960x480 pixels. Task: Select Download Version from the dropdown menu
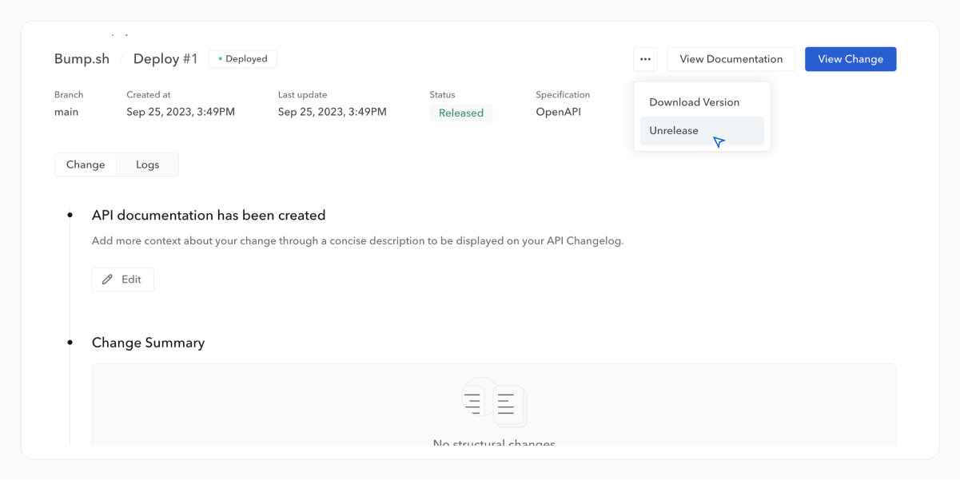pos(694,102)
